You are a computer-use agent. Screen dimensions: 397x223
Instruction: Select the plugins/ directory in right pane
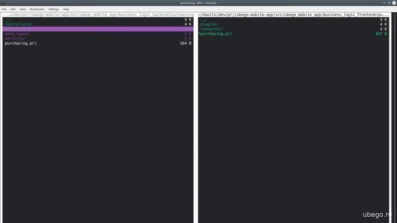(x=293, y=24)
